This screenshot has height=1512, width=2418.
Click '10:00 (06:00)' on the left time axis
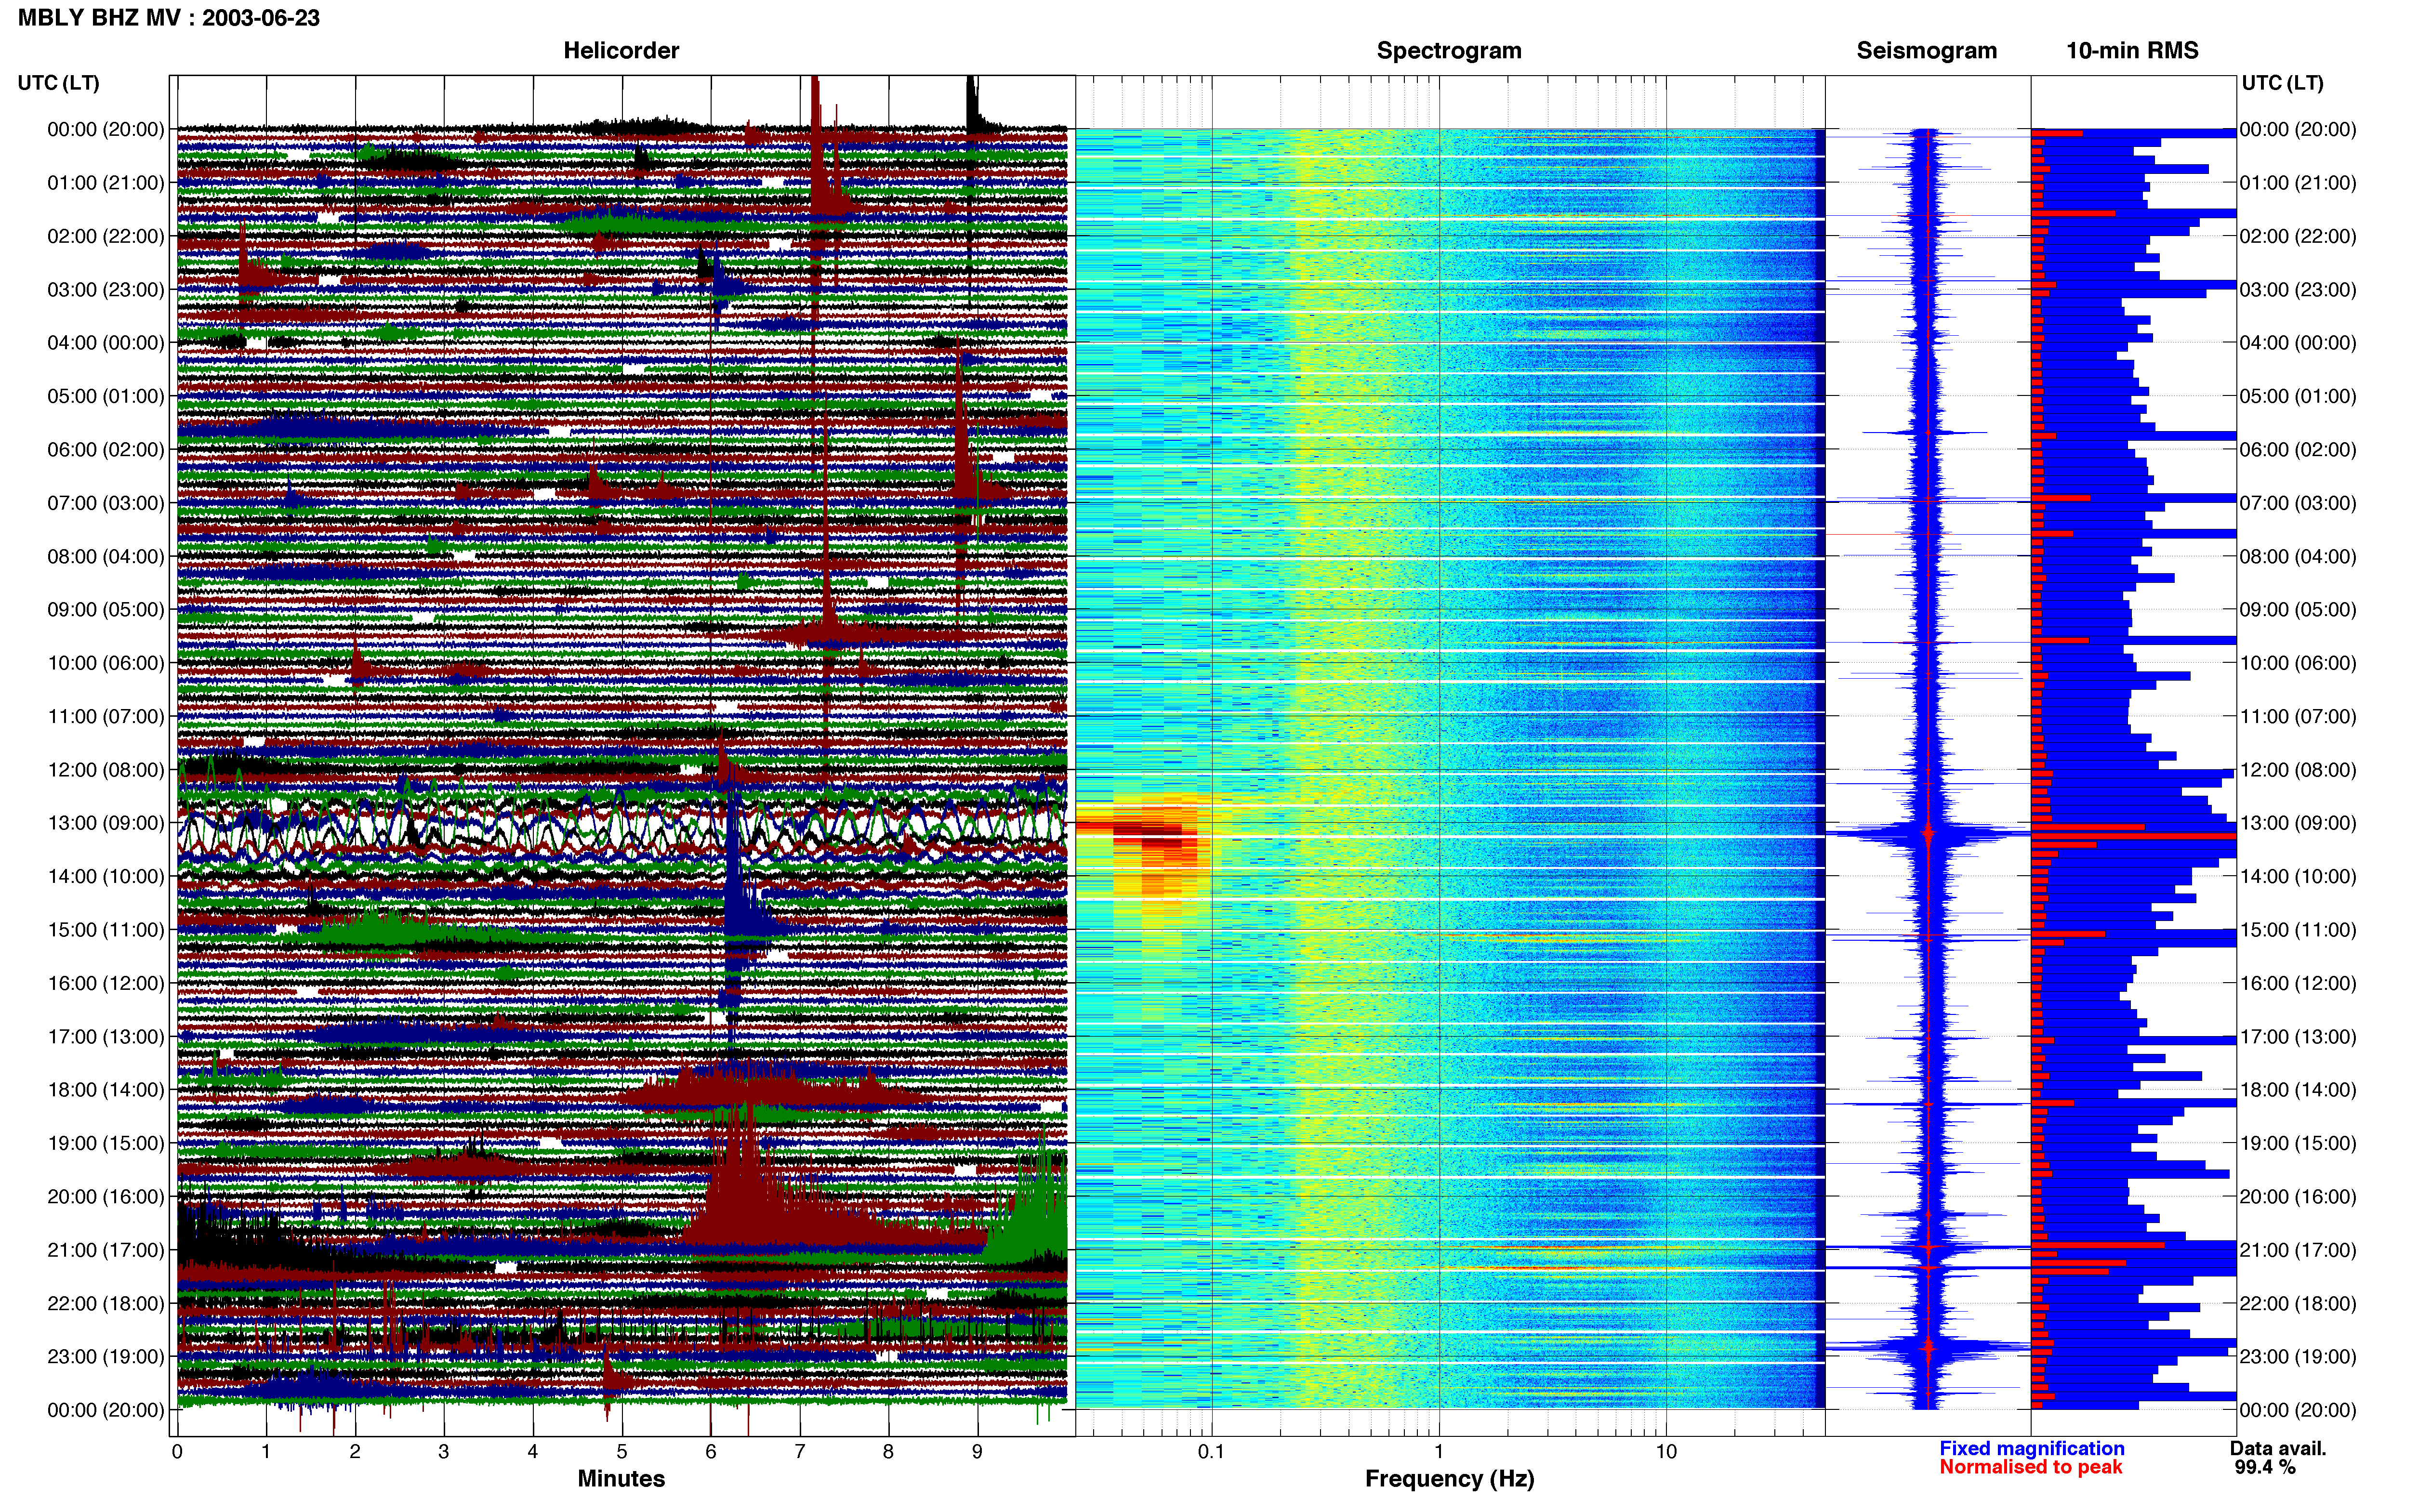[x=106, y=663]
